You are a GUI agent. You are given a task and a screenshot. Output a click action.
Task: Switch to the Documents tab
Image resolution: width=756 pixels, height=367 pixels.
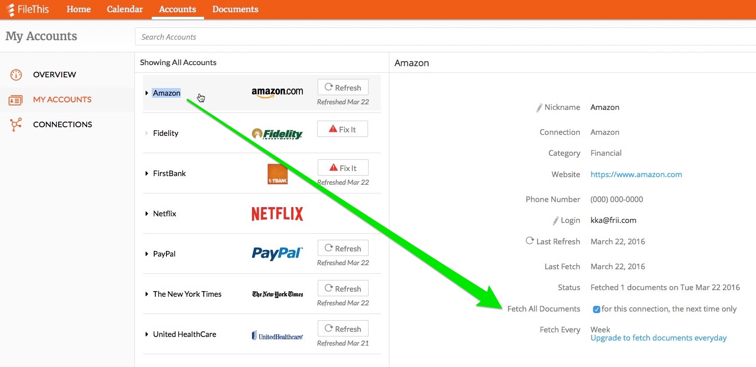coord(235,10)
